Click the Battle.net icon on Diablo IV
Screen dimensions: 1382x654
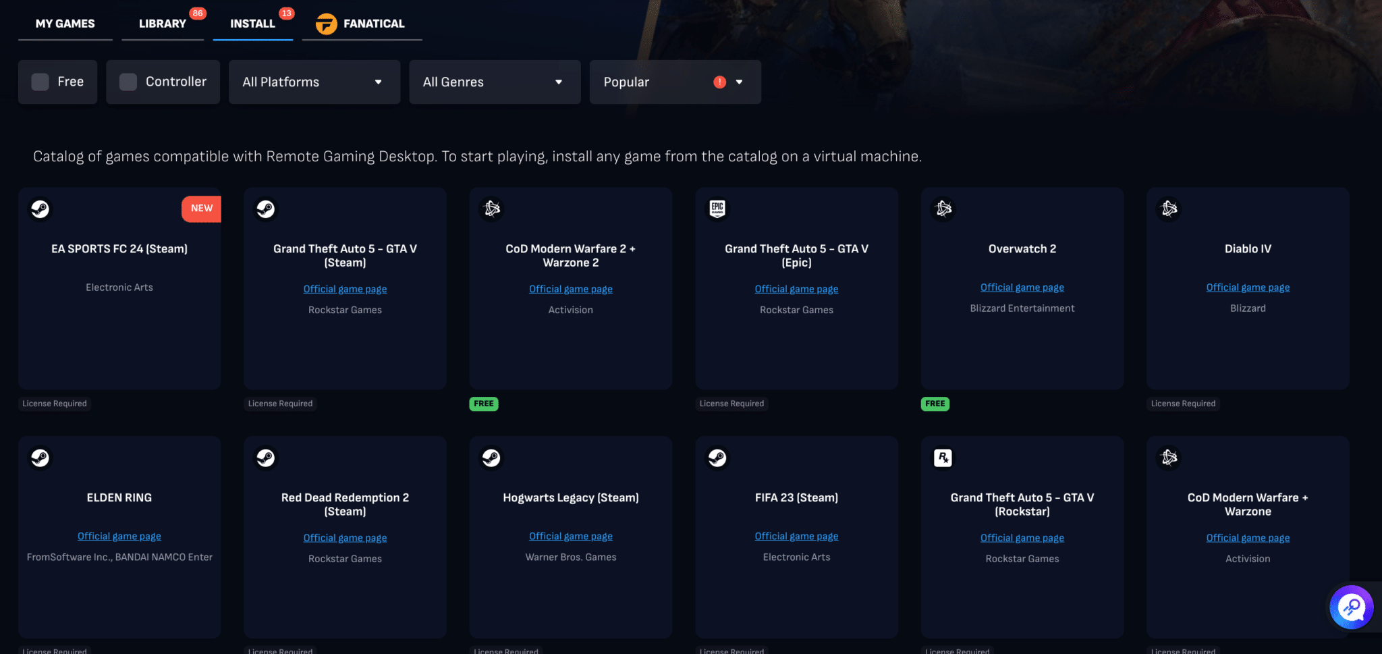1168,209
